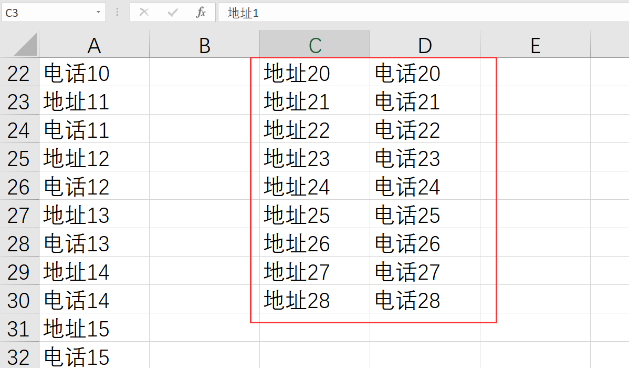The width and height of the screenshot is (629, 368).
Task: Click cell containing 地址15
Action: [x=77, y=329]
